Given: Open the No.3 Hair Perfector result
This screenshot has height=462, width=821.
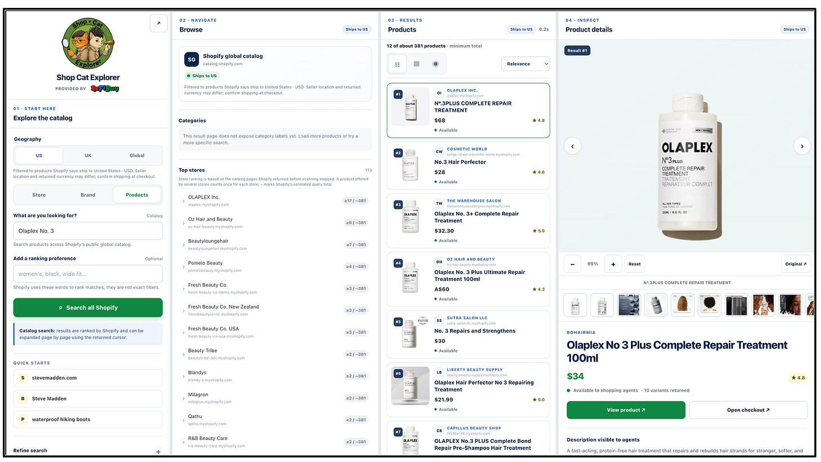Looking at the screenshot, I should [x=468, y=165].
